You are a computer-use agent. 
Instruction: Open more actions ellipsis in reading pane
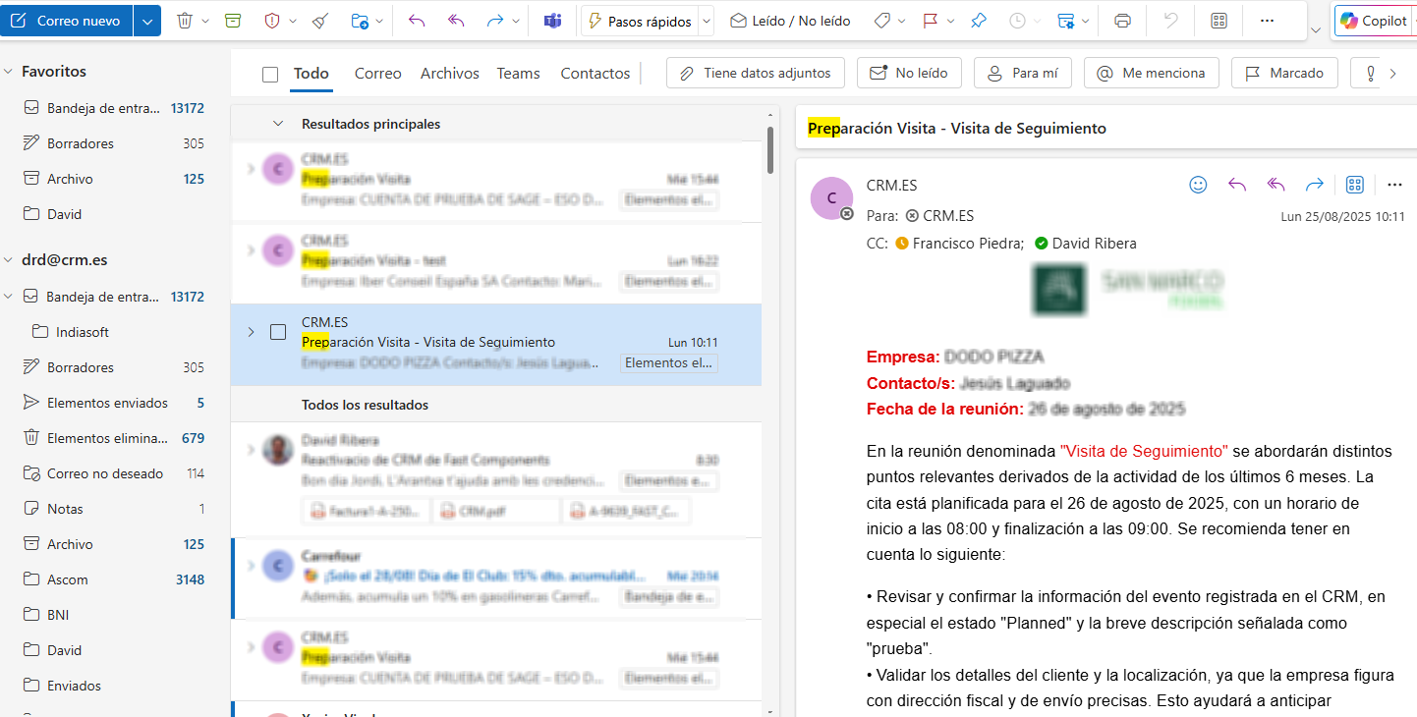click(1394, 185)
